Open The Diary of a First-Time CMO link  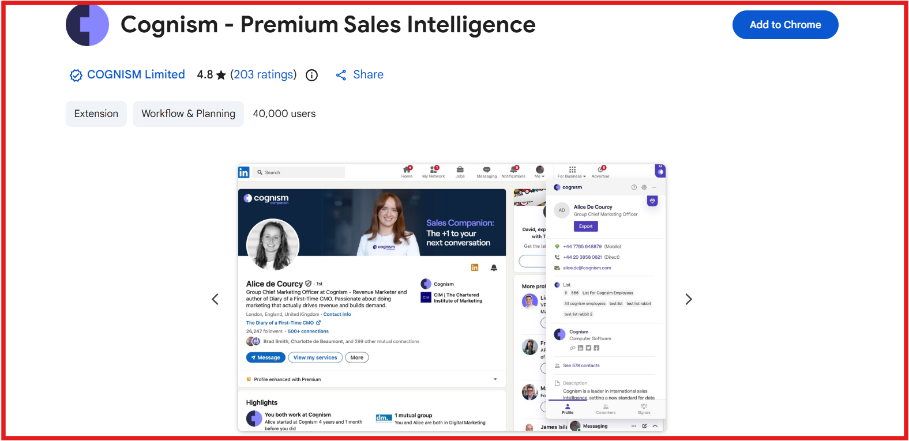283,323
